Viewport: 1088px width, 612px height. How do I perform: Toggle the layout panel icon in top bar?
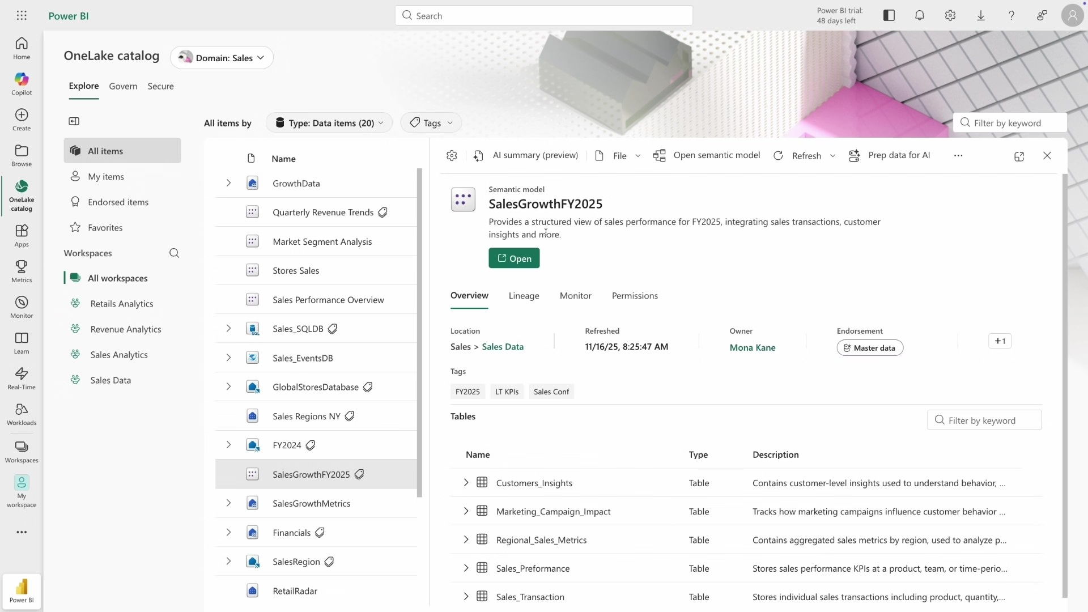coord(889,16)
